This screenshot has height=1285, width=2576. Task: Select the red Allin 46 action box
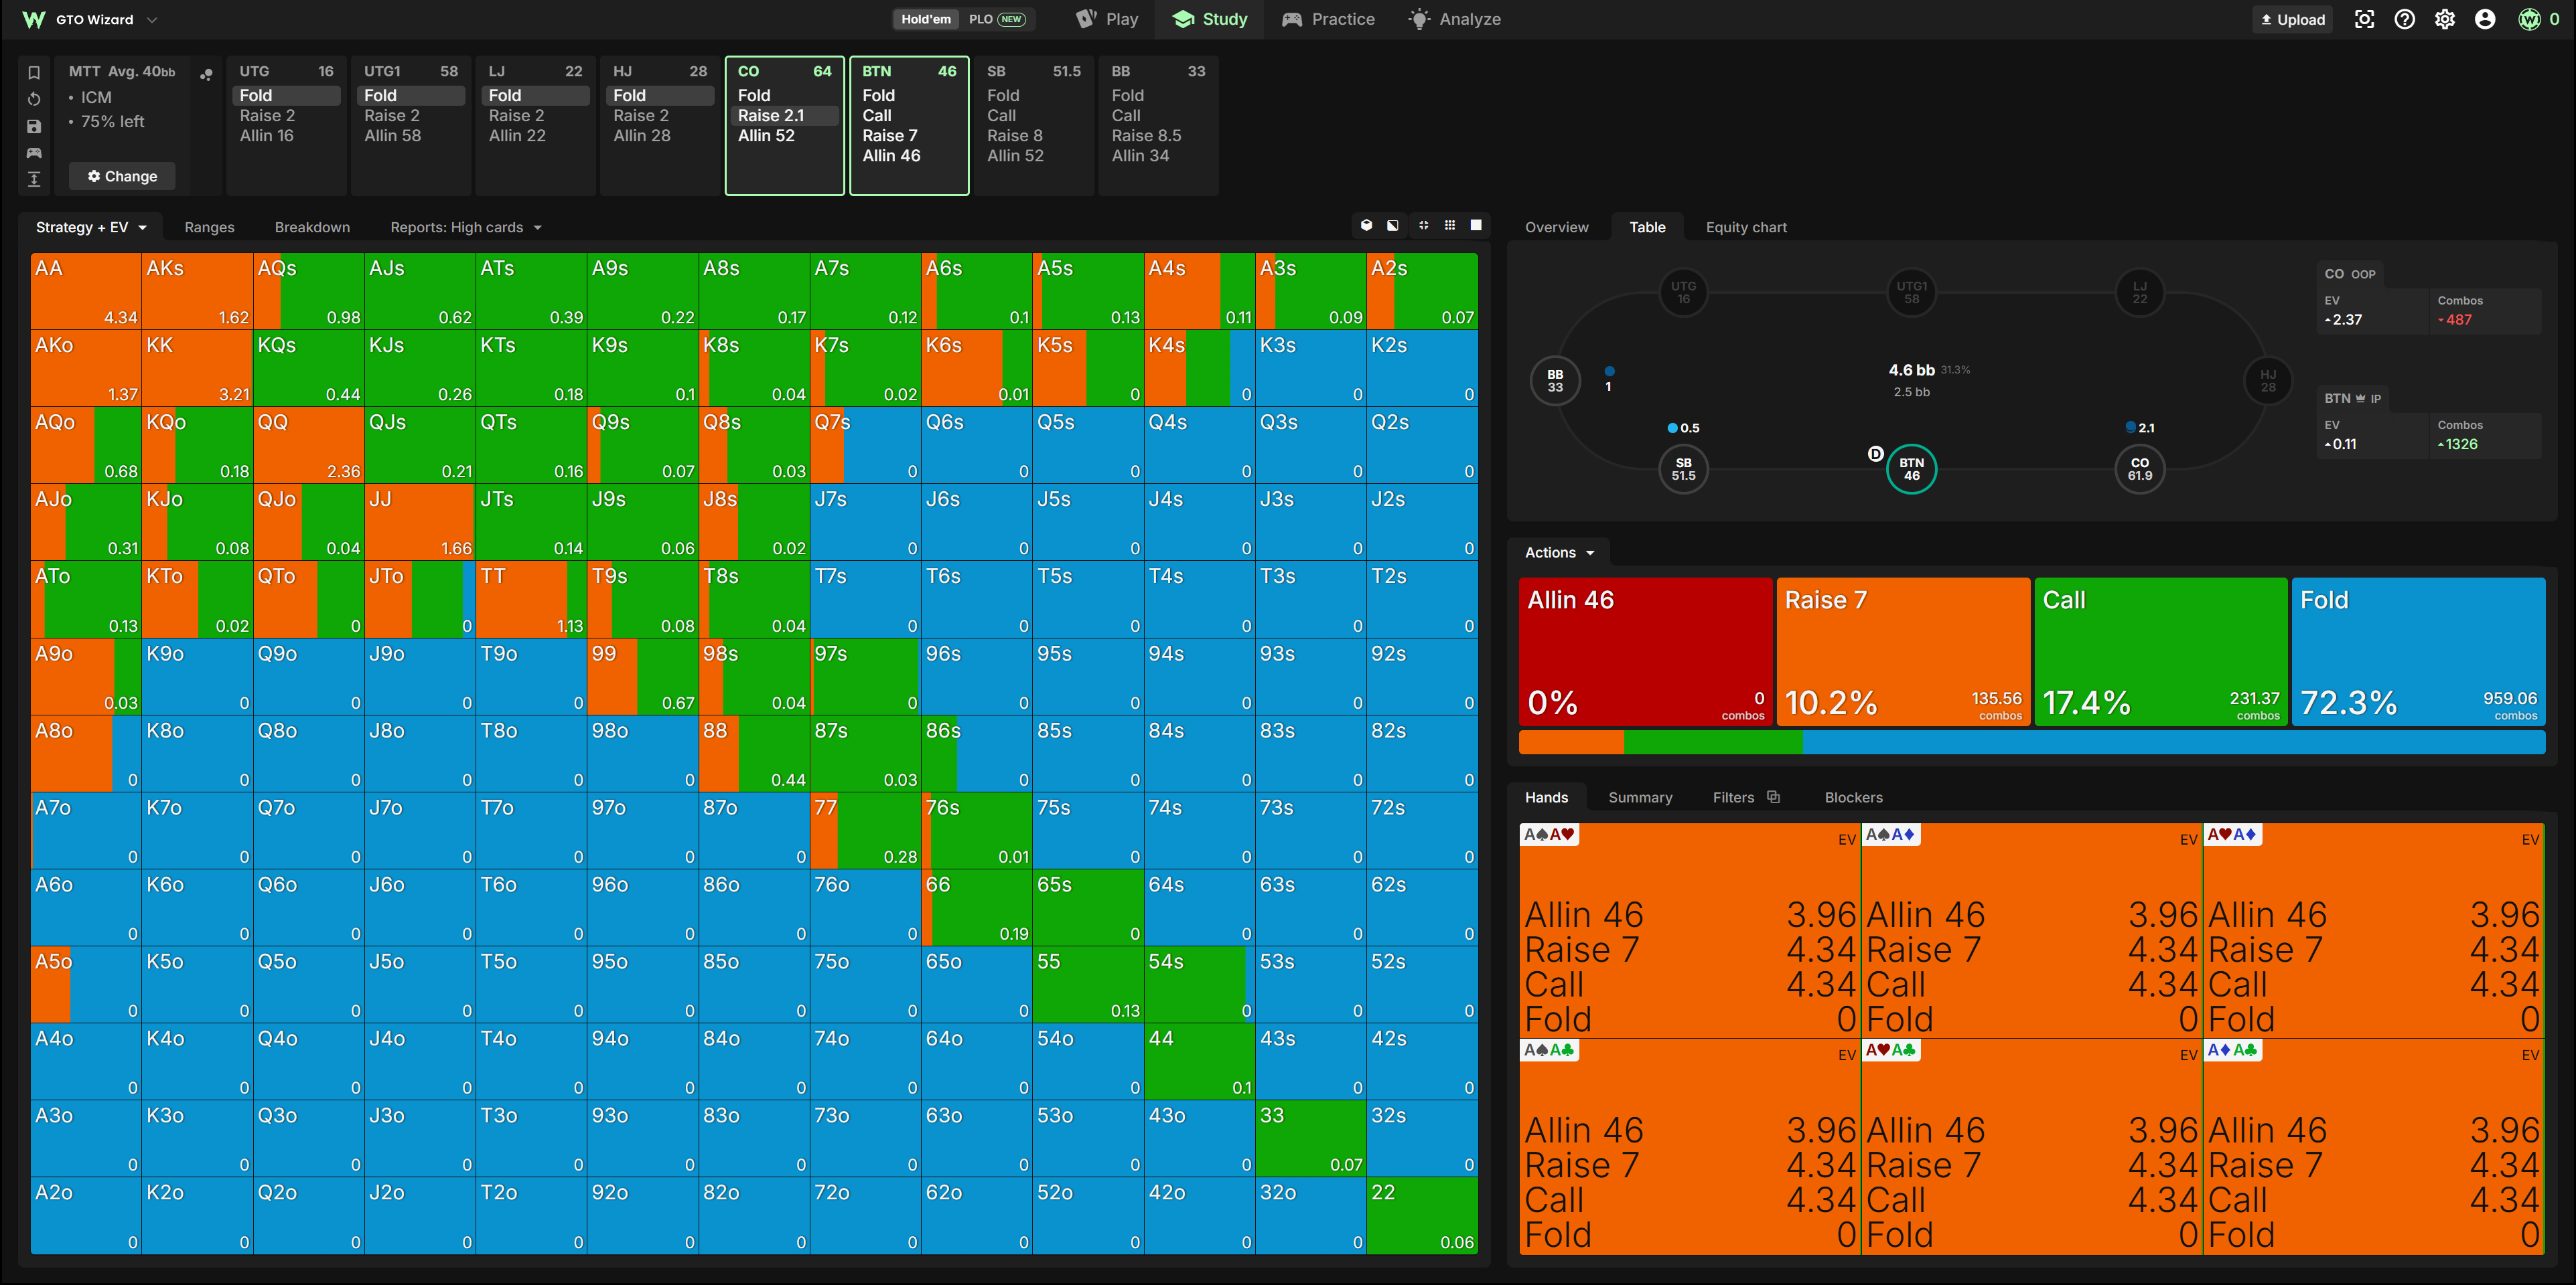tap(1645, 651)
